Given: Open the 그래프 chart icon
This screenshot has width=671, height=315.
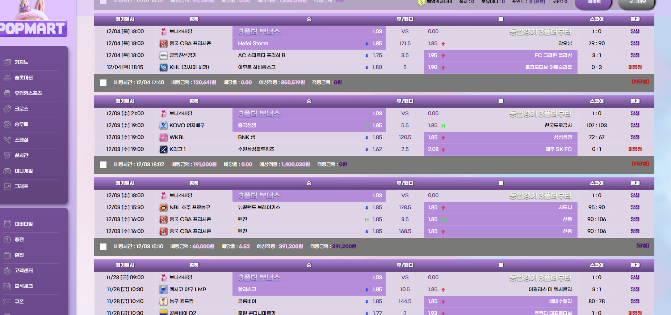Looking at the screenshot, I should [x=7, y=186].
